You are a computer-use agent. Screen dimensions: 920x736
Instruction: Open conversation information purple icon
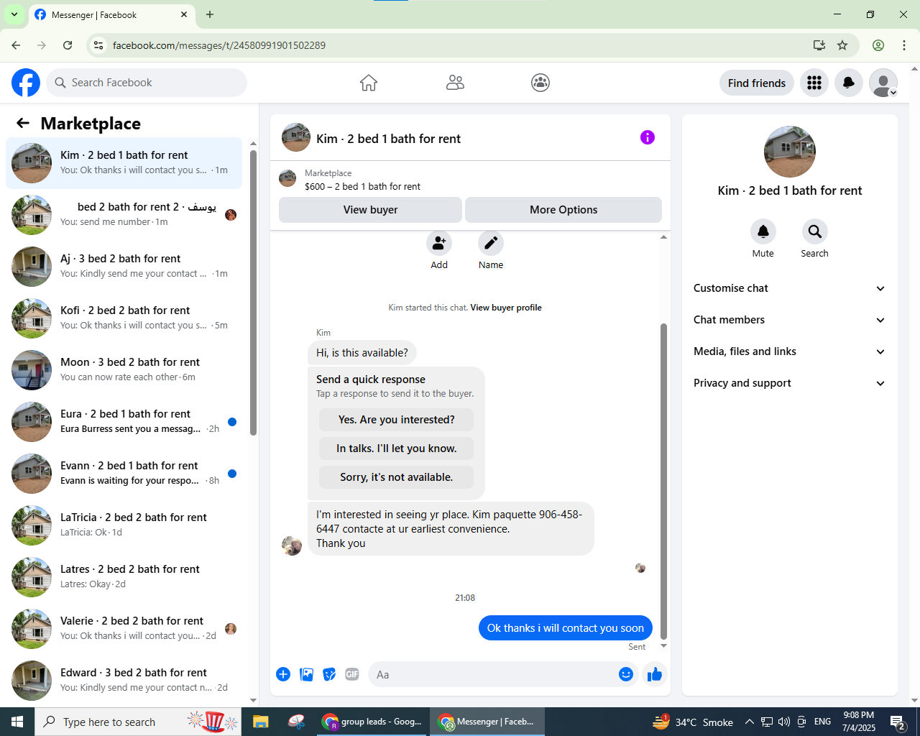coord(648,137)
